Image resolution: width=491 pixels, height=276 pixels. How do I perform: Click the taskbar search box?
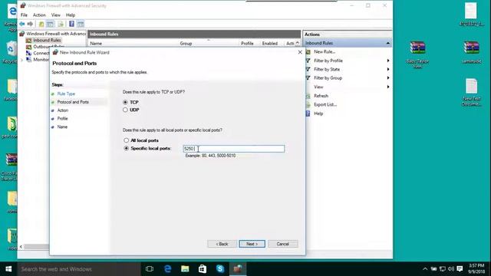click(79, 269)
